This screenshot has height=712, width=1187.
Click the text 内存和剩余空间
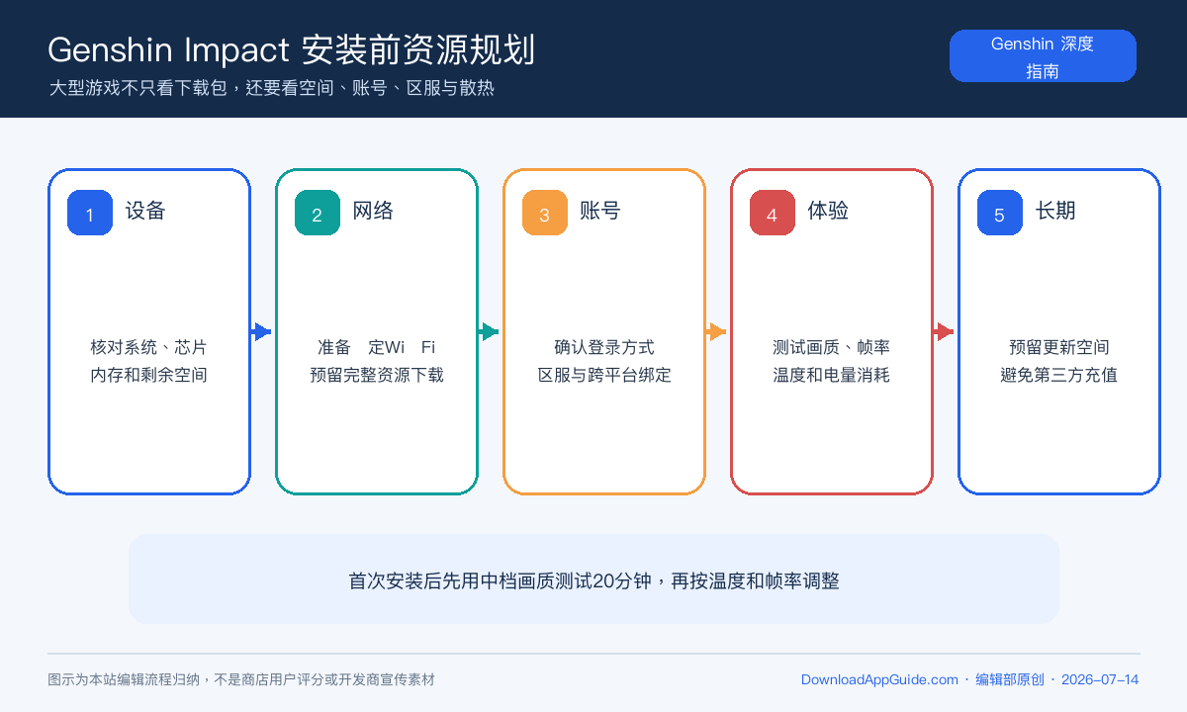coord(149,375)
